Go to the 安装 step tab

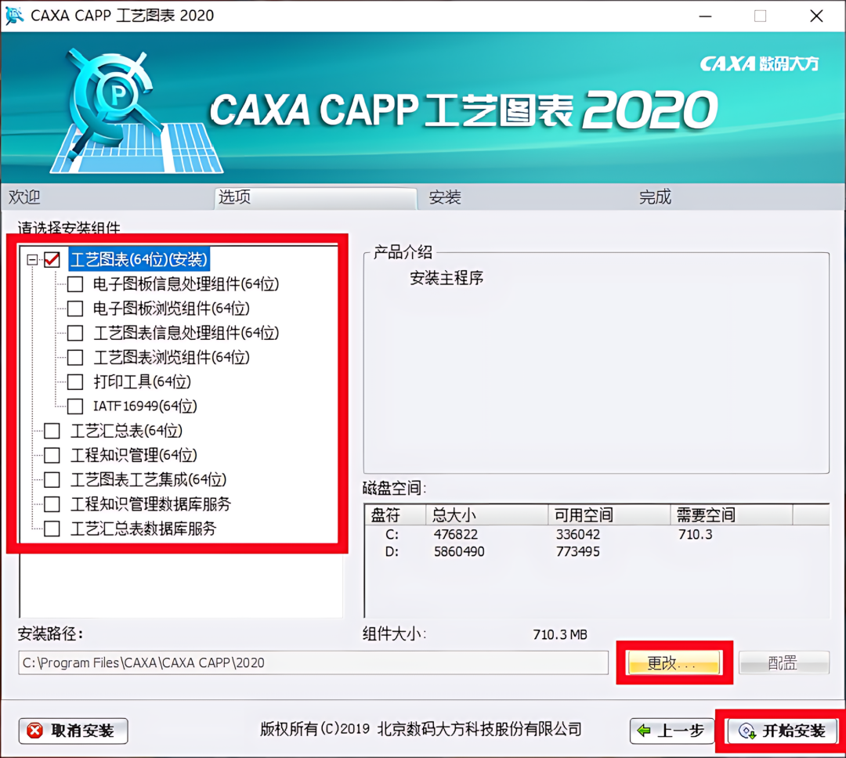445,197
